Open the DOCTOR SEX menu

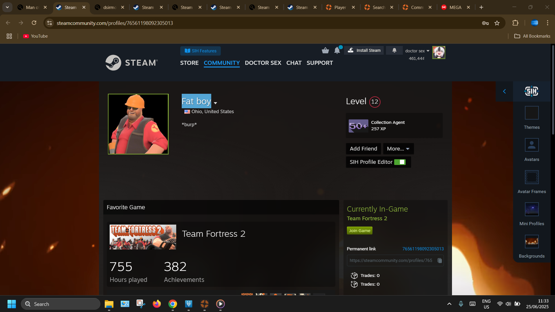[x=263, y=63]
